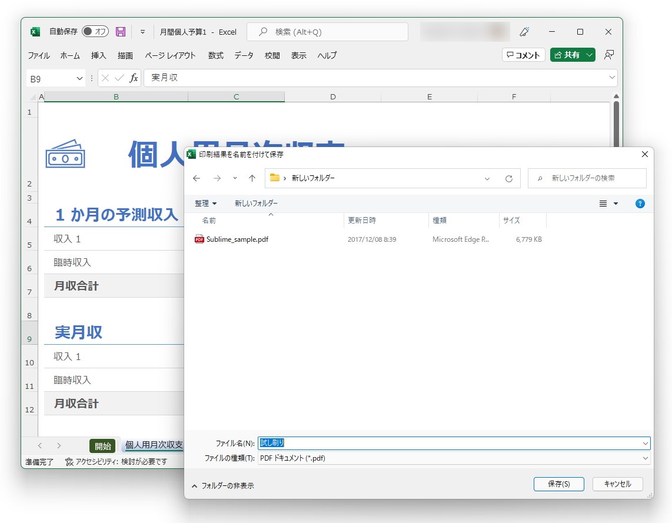
Task: Click the 保存(S) button
Action: 558,484
